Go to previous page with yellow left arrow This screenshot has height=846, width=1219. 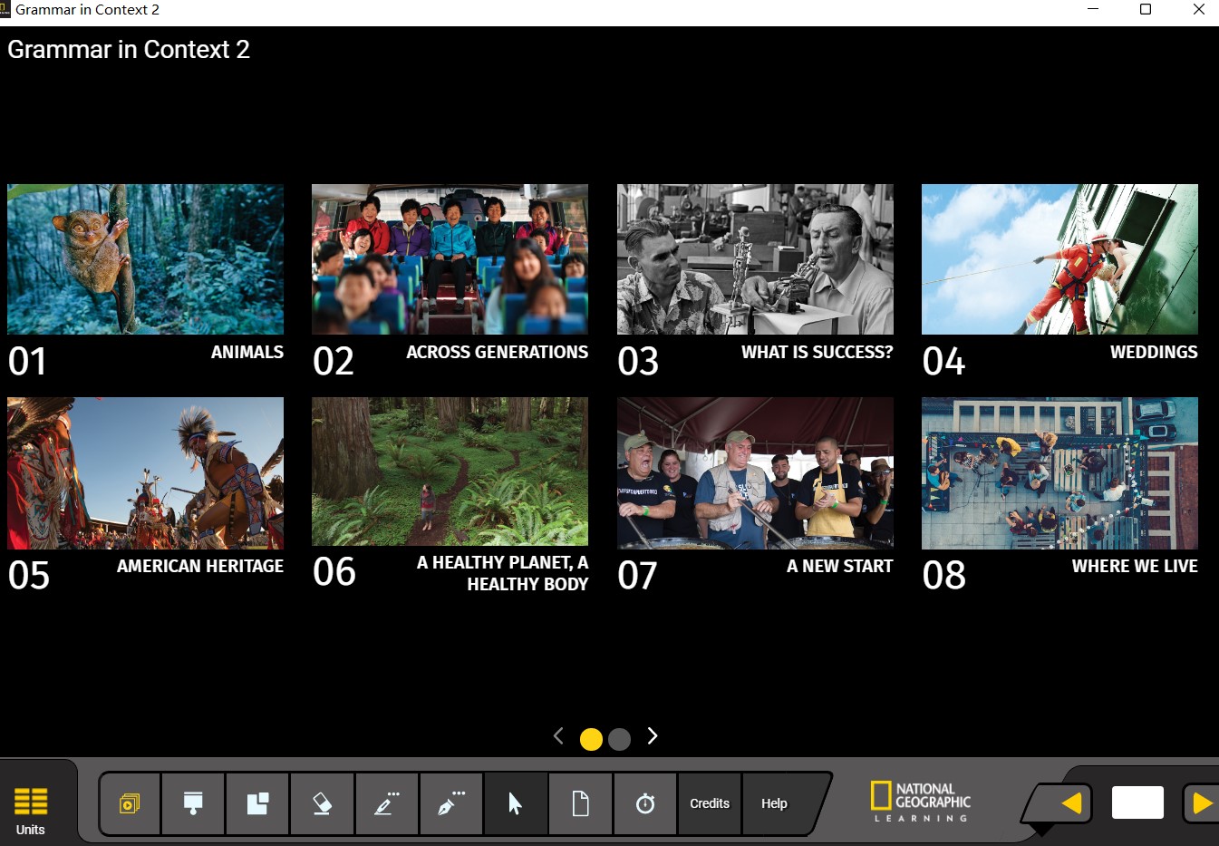click(x=1071, y=803)
